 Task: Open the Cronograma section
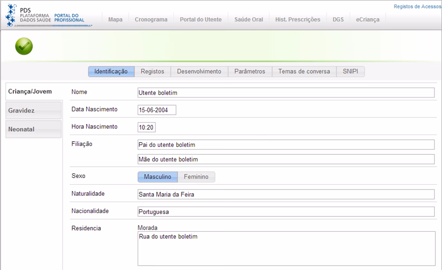click(151, 19)
